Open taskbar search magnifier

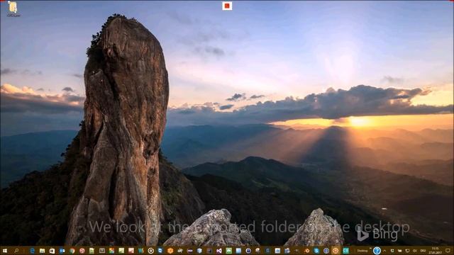click(x=16, y=251)
